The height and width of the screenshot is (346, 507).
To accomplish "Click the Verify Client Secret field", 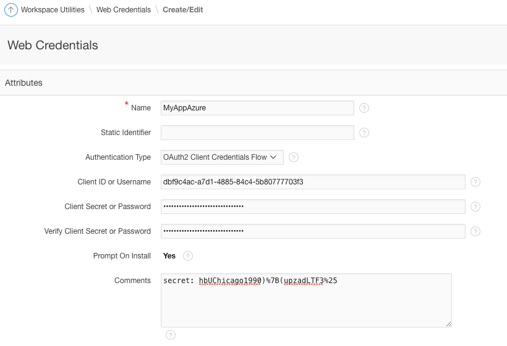I will coord(313,231).
